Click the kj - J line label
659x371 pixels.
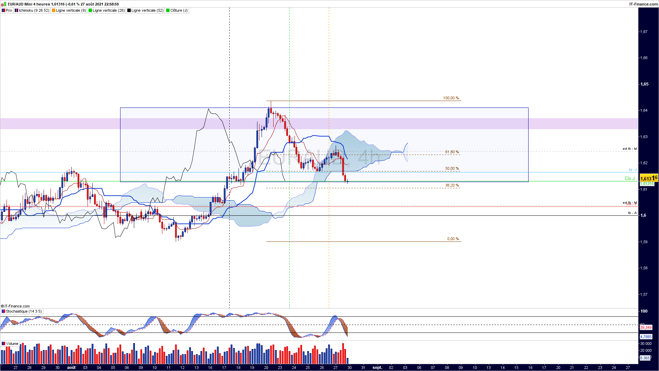[x=633, y=170]
